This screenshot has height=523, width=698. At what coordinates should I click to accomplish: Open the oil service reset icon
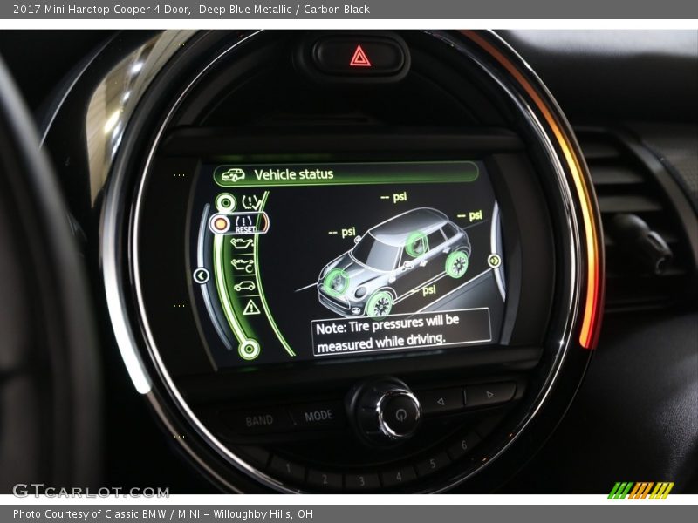[243, 265]
